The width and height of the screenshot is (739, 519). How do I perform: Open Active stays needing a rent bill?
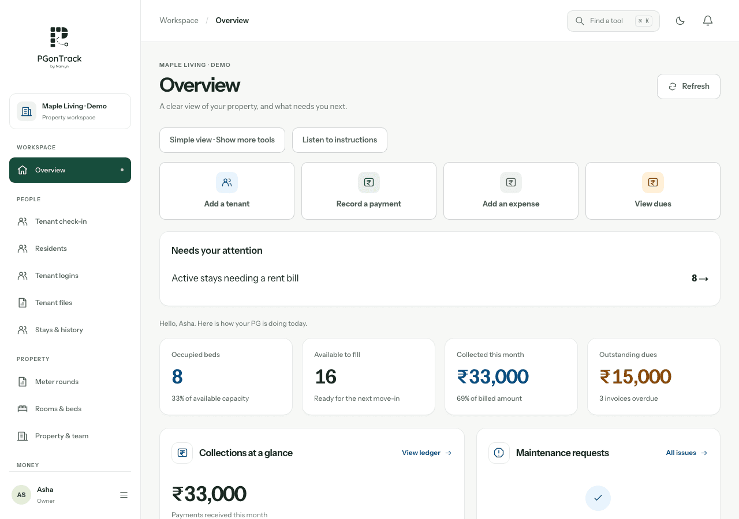(440, 279)
